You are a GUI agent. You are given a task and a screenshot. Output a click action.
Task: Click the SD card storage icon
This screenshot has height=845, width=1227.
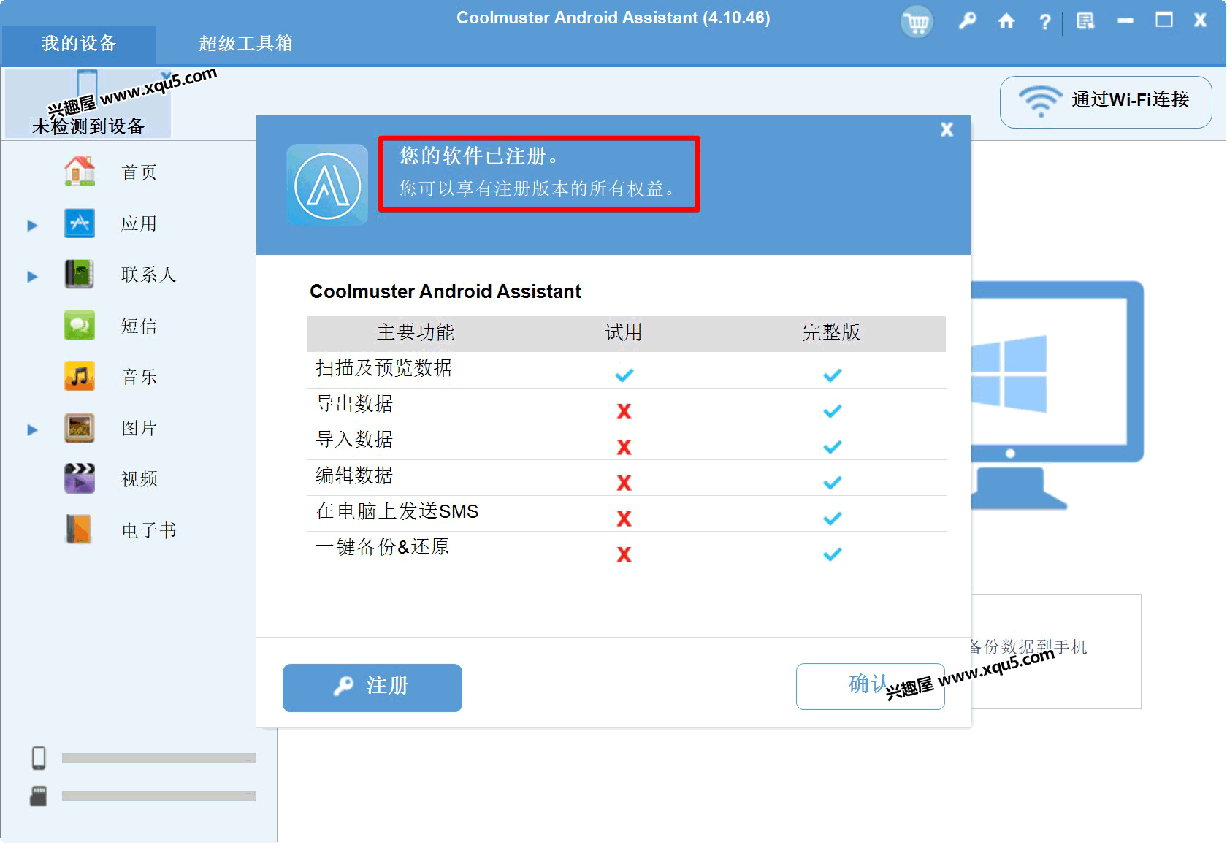39,796
